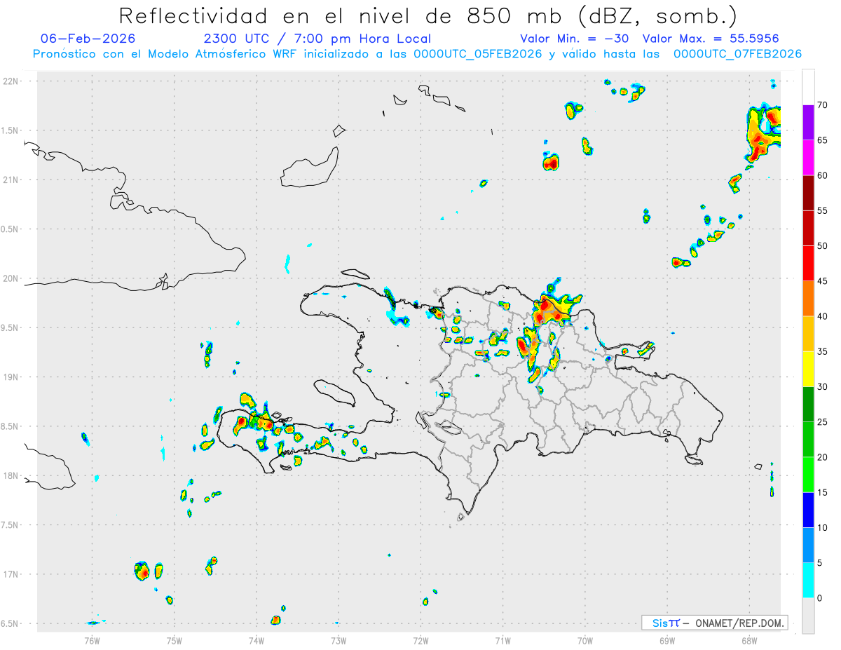841x650 pixels.
Task: Click 'Pronóstico con el Modelo Atmósferico WRF' text
Action: [167, 53]
